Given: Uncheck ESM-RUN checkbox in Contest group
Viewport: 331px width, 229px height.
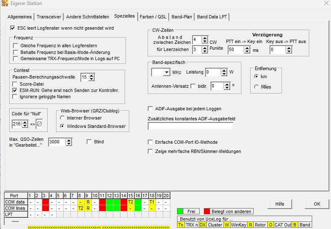Looking at the screenshot, I should tap(15, 90).
